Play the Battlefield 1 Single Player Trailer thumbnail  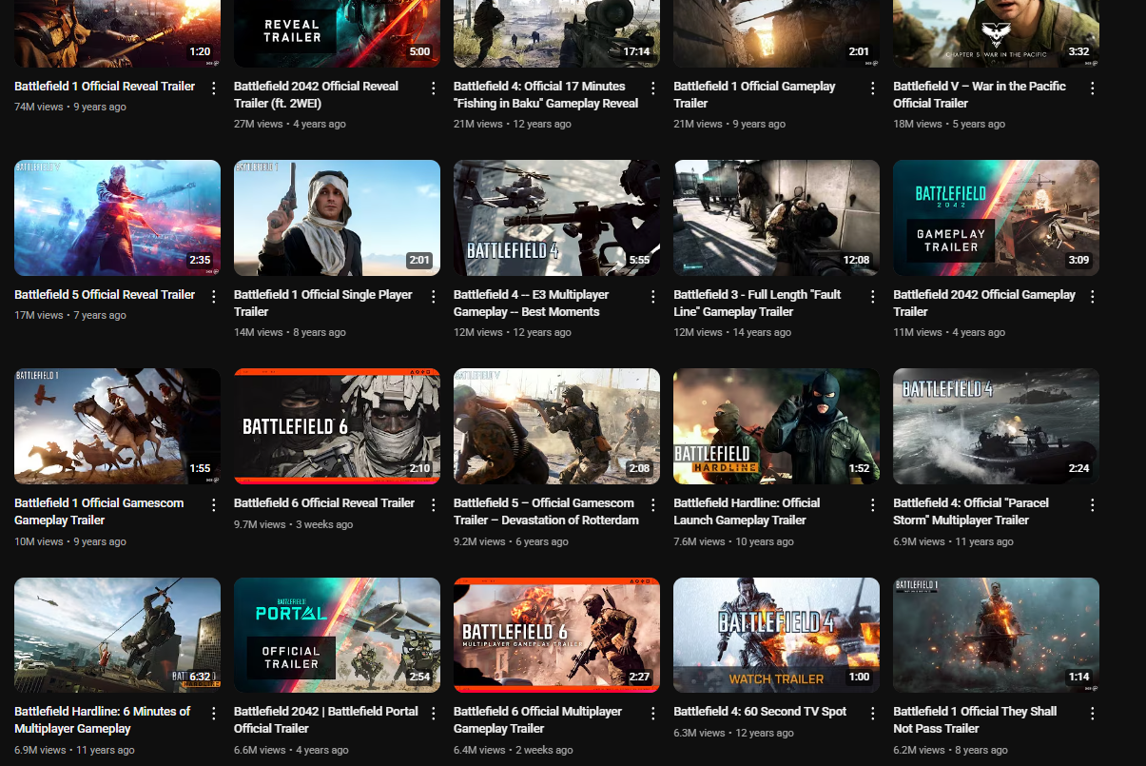coord(337,218)
